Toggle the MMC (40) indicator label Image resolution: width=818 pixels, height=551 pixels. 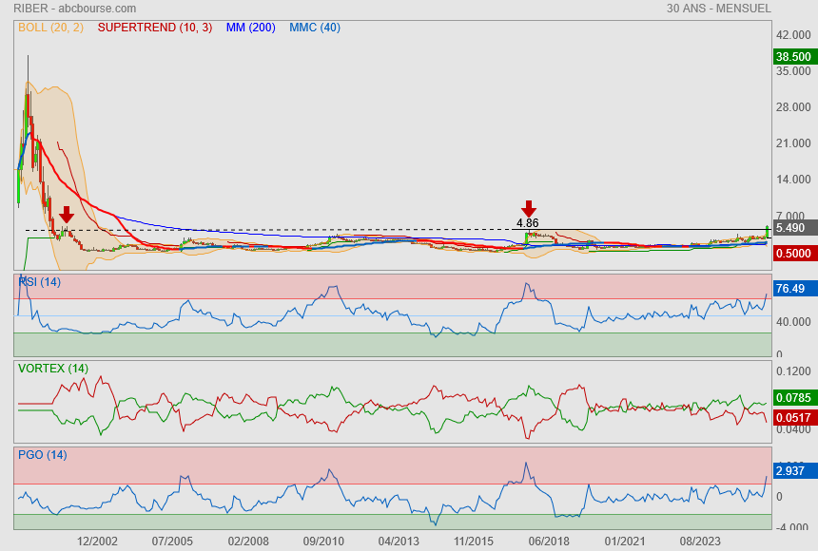click(x=314, y=28)
